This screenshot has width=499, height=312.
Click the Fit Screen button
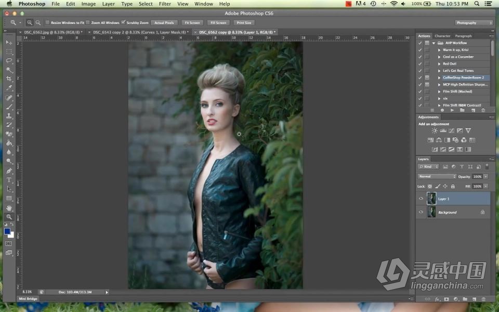click(x=192, y=22)
